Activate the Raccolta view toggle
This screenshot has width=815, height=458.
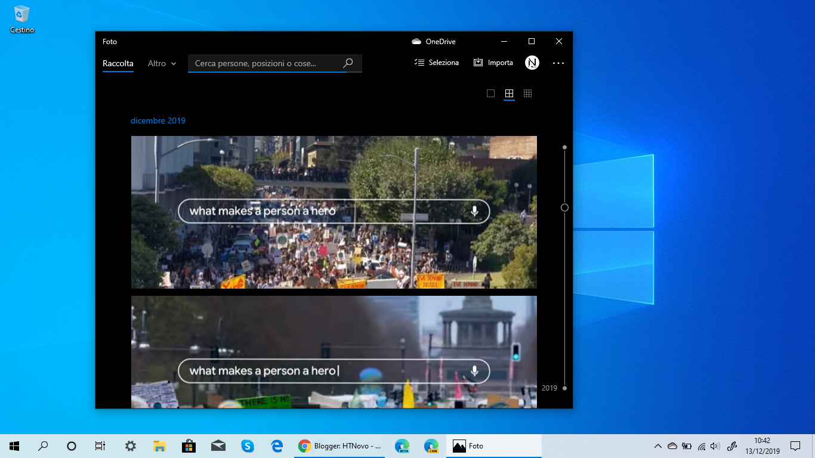point(118,63)
